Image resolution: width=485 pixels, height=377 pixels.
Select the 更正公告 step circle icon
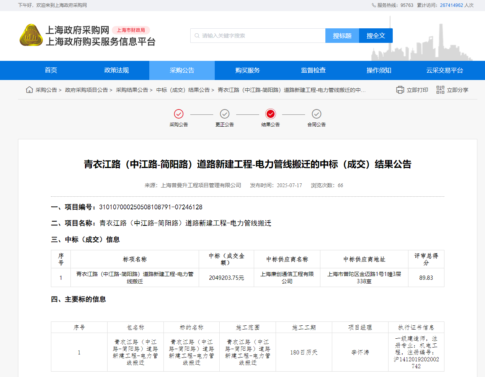(x=225, y=114)
